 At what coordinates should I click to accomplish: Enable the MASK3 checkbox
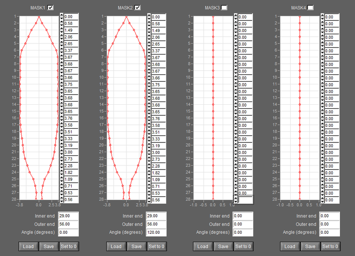[224, 8]
